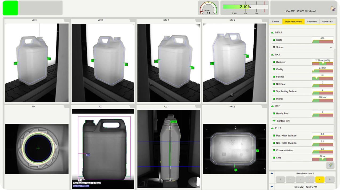The image size is (340, 190).
Task: Open the help icon in the results panel
Action: coord(330,165)
